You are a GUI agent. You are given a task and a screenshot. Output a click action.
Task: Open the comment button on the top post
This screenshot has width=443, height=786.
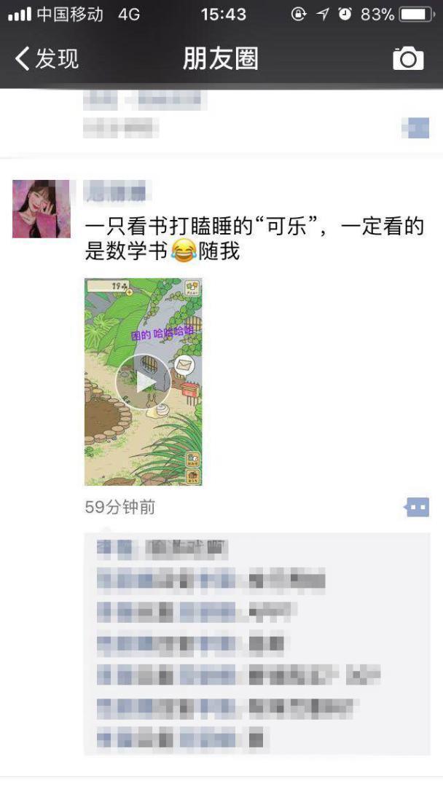(x=415, y=127)
